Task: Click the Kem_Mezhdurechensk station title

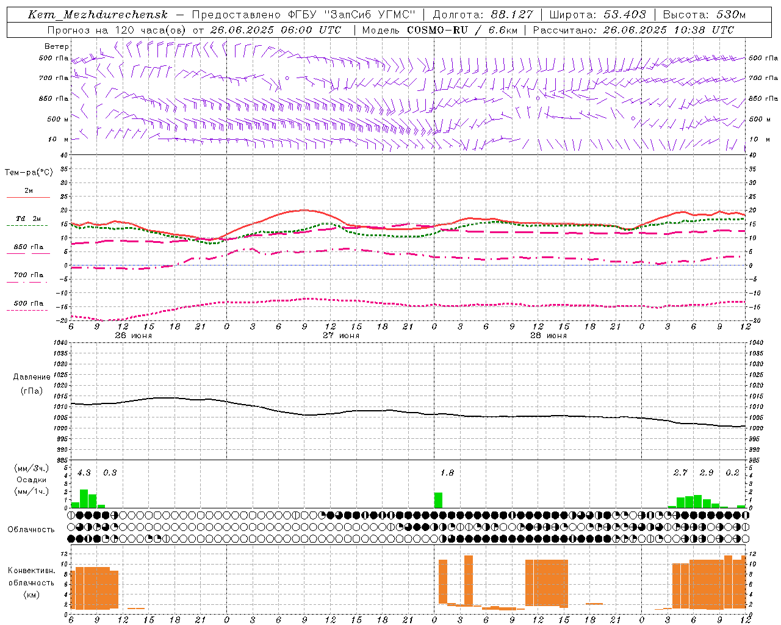Action: [98, 15]
